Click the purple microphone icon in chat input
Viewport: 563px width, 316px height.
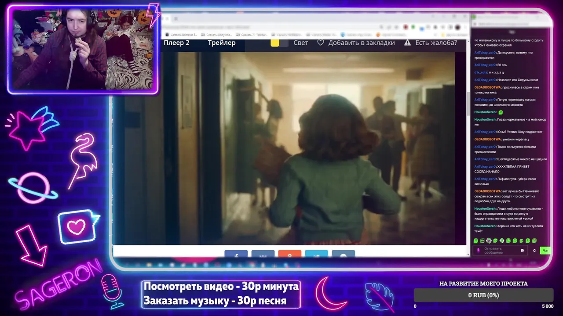[x=479, y=250]
